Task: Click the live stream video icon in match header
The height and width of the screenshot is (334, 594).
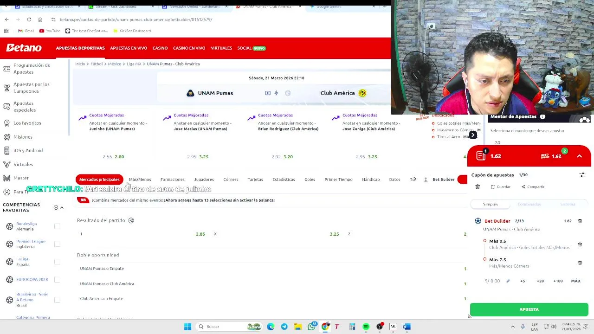Action: tap(268, 93)
